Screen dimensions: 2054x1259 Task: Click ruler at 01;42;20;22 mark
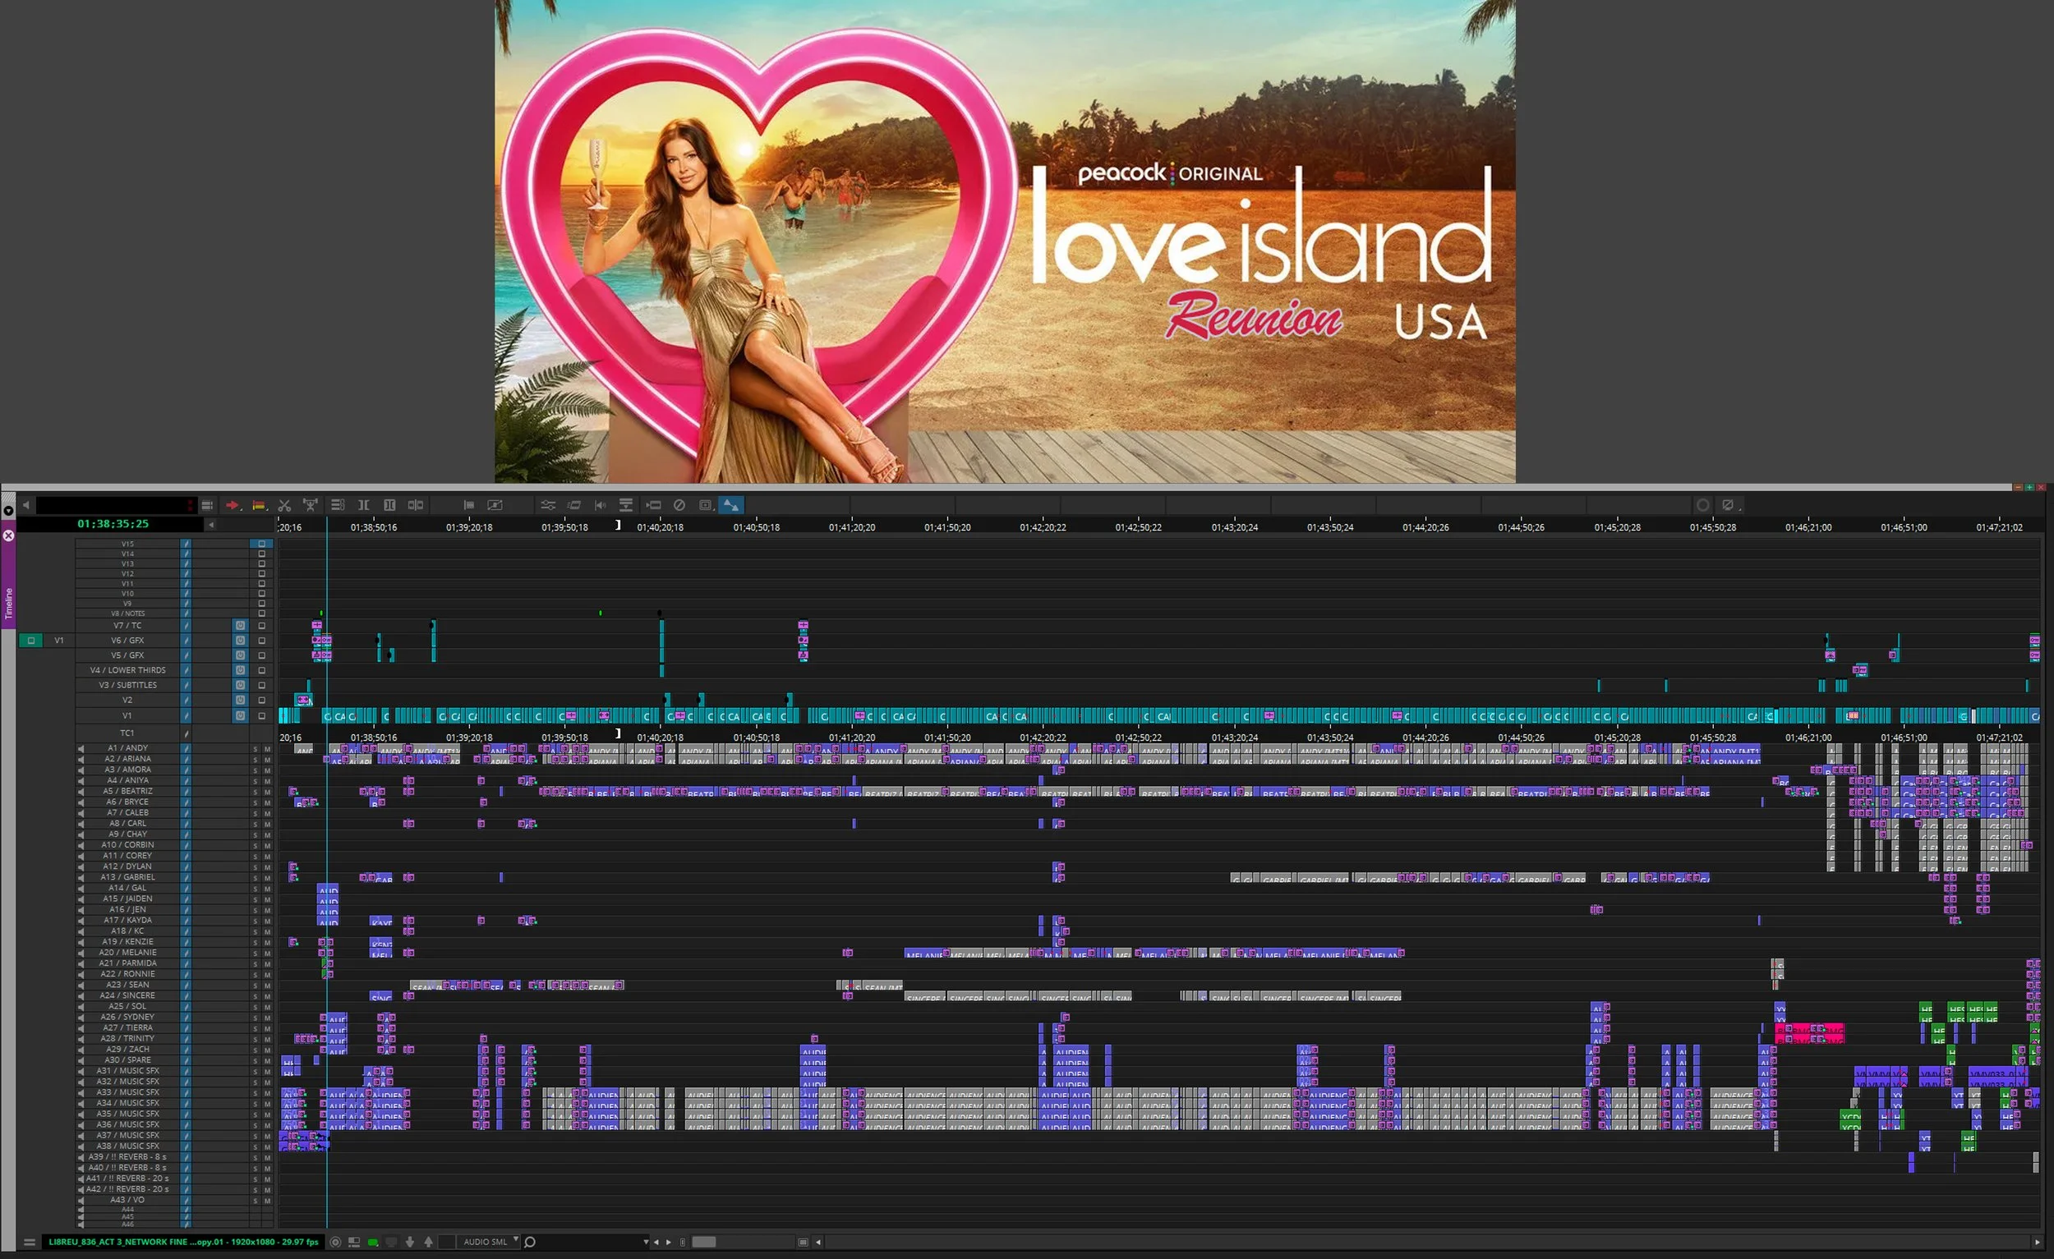1043,527
